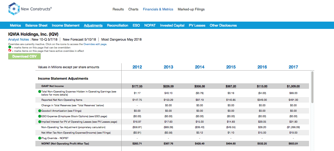Click the New Constructs hexagon logo
Screen dimensions: 334x151
(x=14, y=9)
